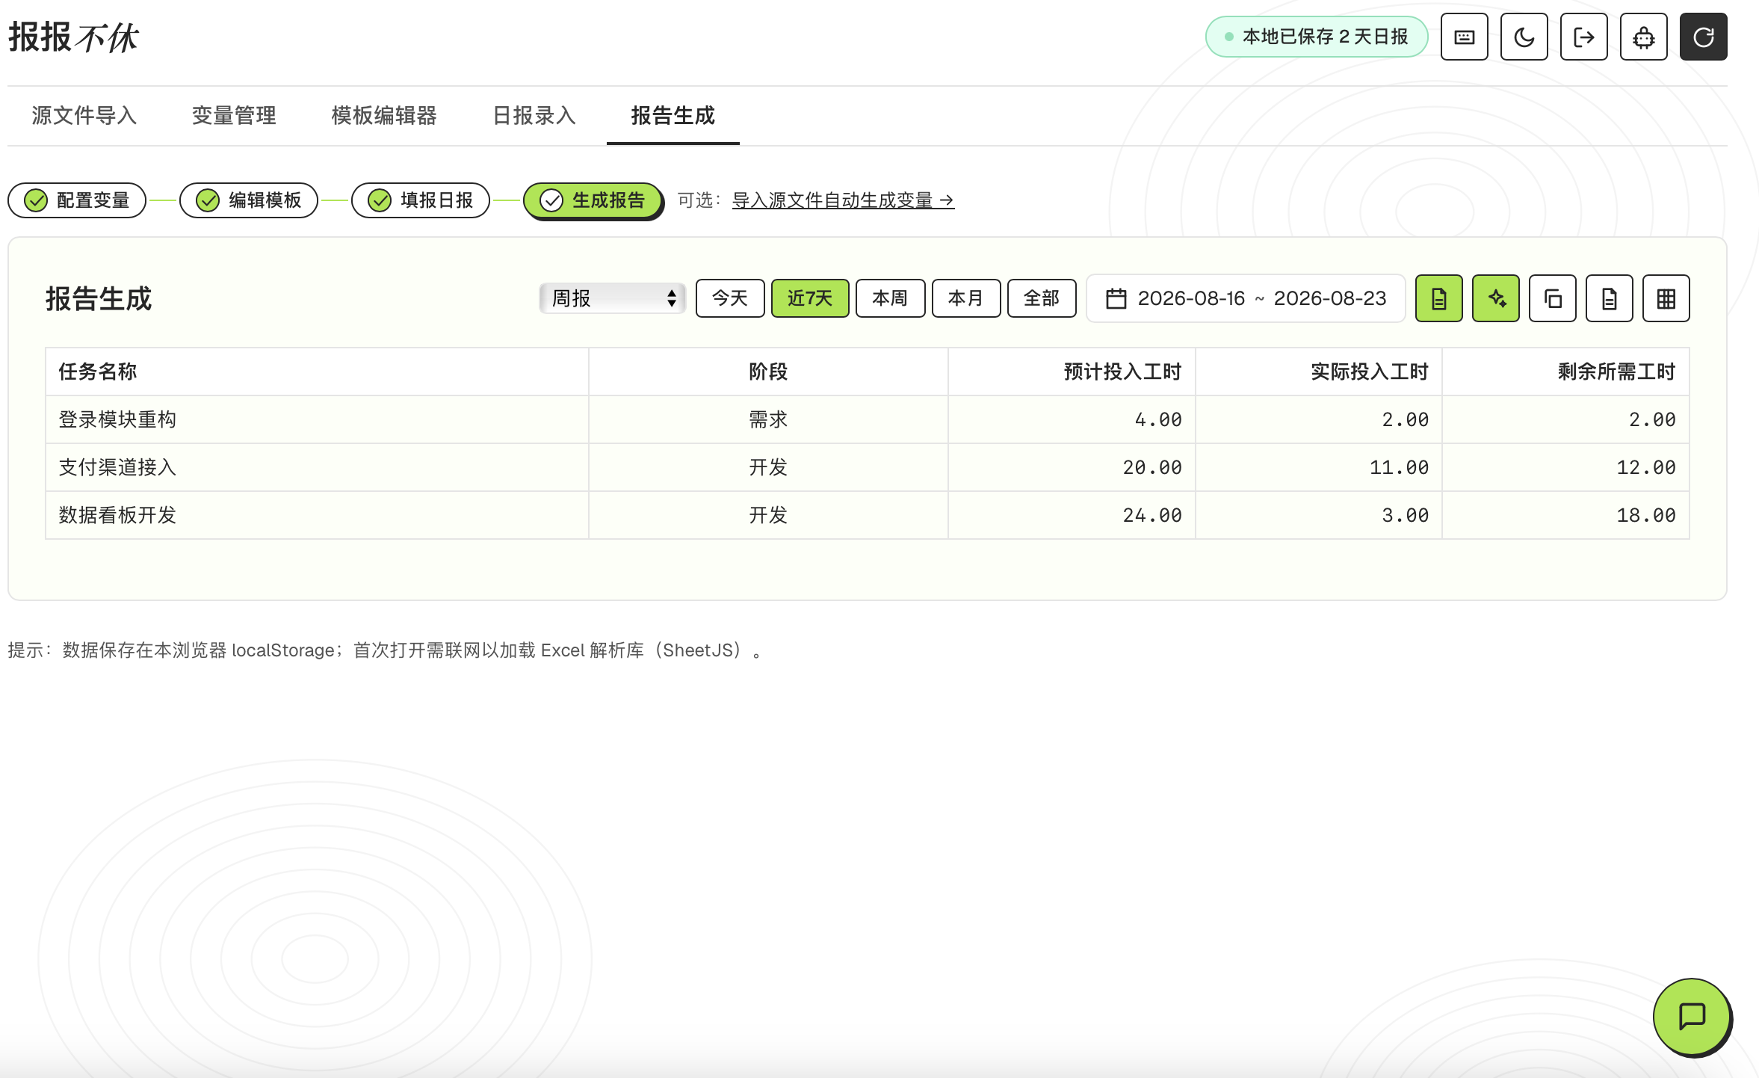This screenshot has height=1078, width=1759.
Task: Click the export/logout arrow icon
Action: click(1583, 37)
